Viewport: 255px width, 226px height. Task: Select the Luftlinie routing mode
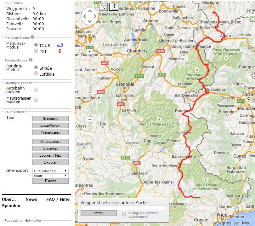[x=36, y=74]
